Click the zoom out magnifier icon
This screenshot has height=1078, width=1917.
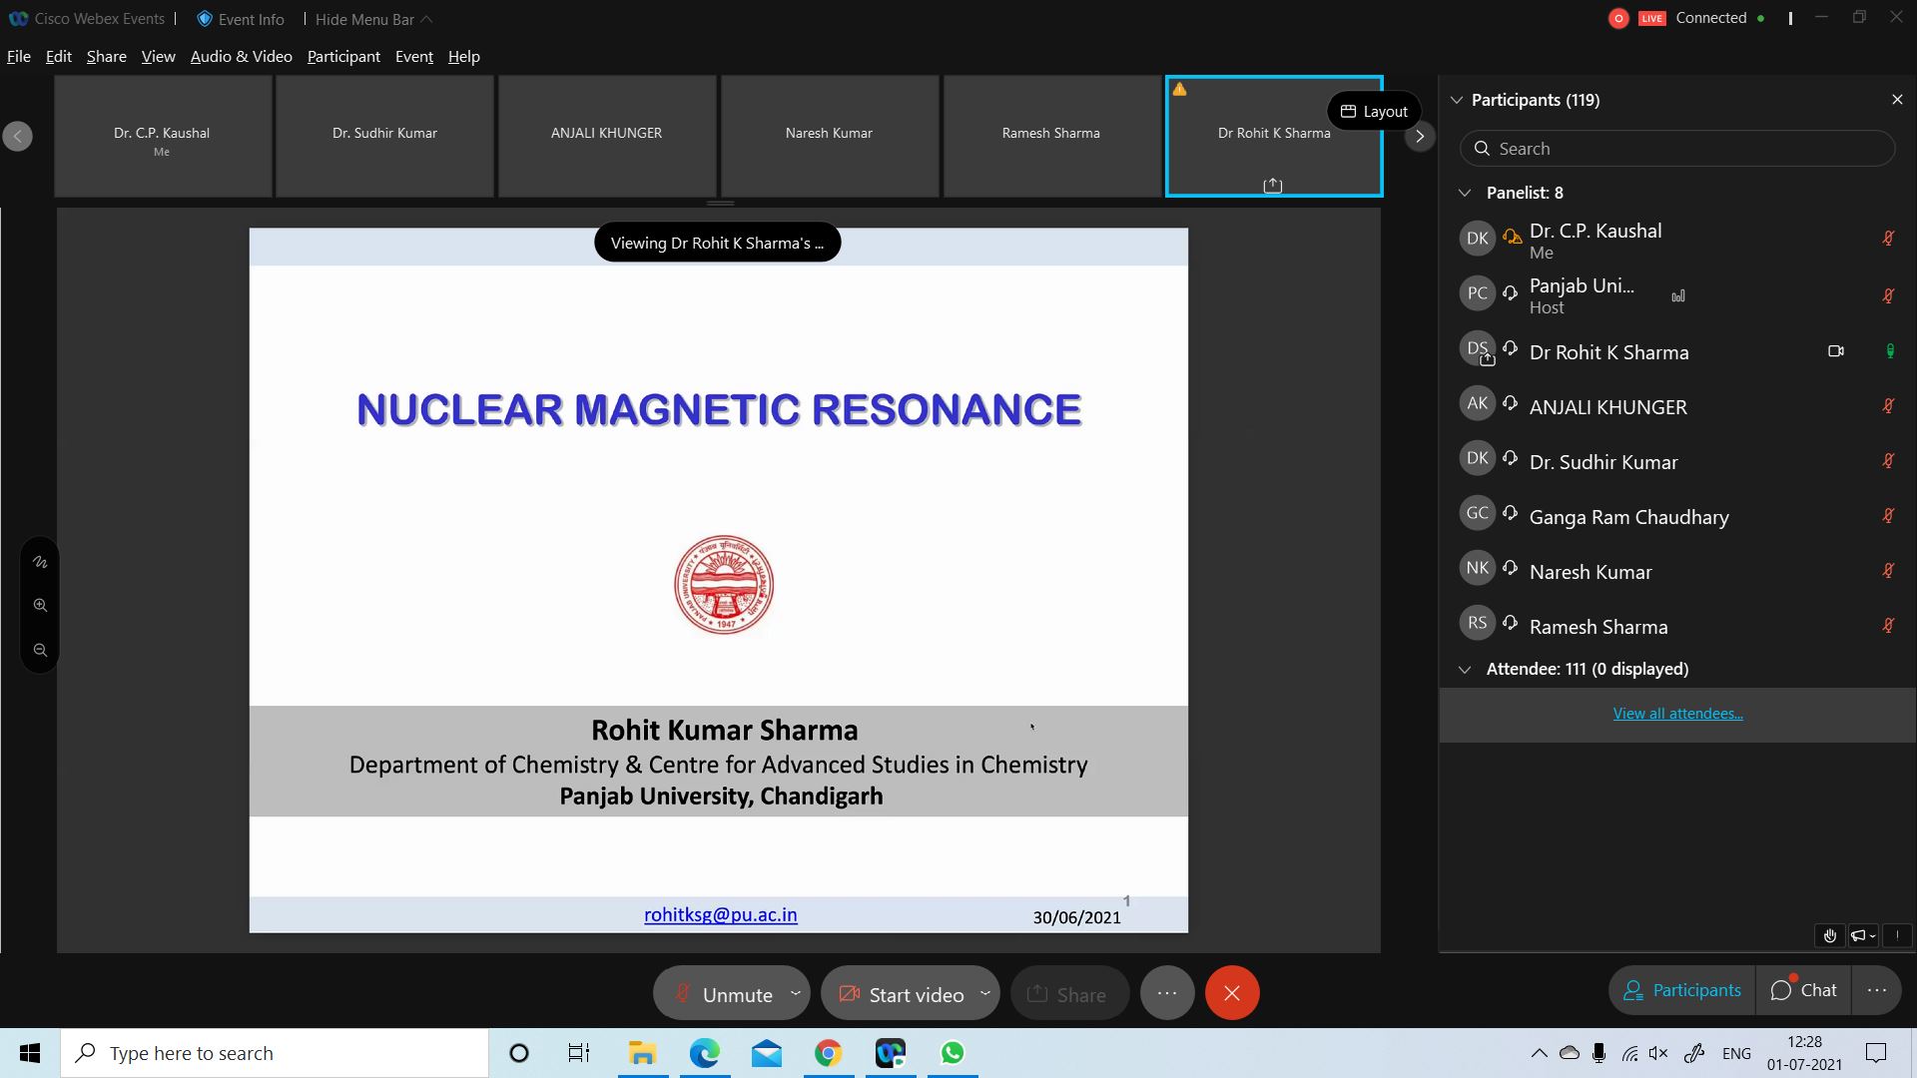40,650
